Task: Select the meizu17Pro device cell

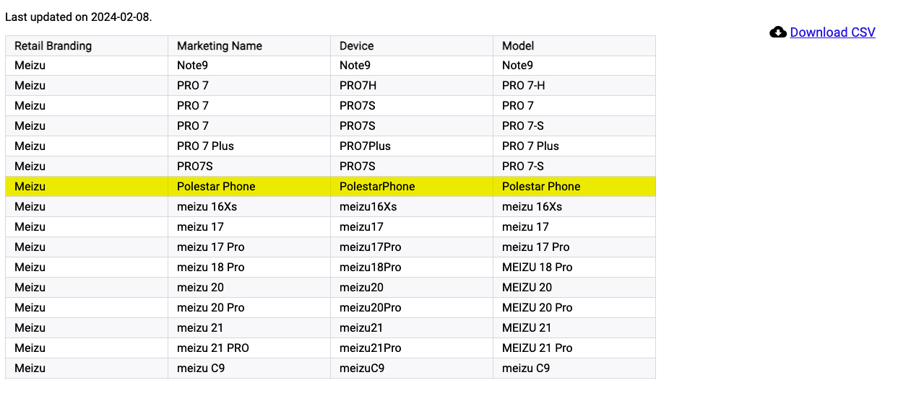Action: [x=371, y=247]
